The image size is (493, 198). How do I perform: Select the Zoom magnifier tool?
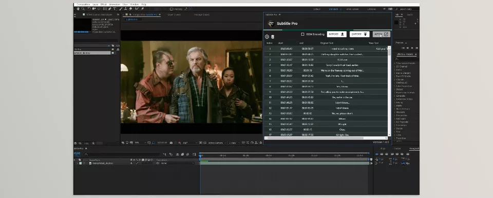tap(83, 9)
